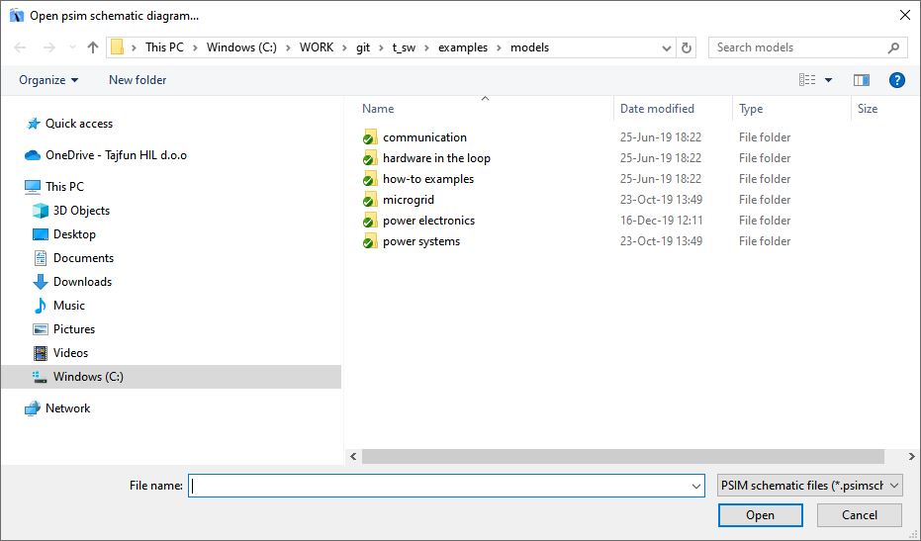Select the 3D Objects icon in sidebar

41,211
